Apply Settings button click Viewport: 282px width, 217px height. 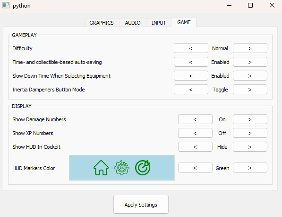click(x=141, y=204)
